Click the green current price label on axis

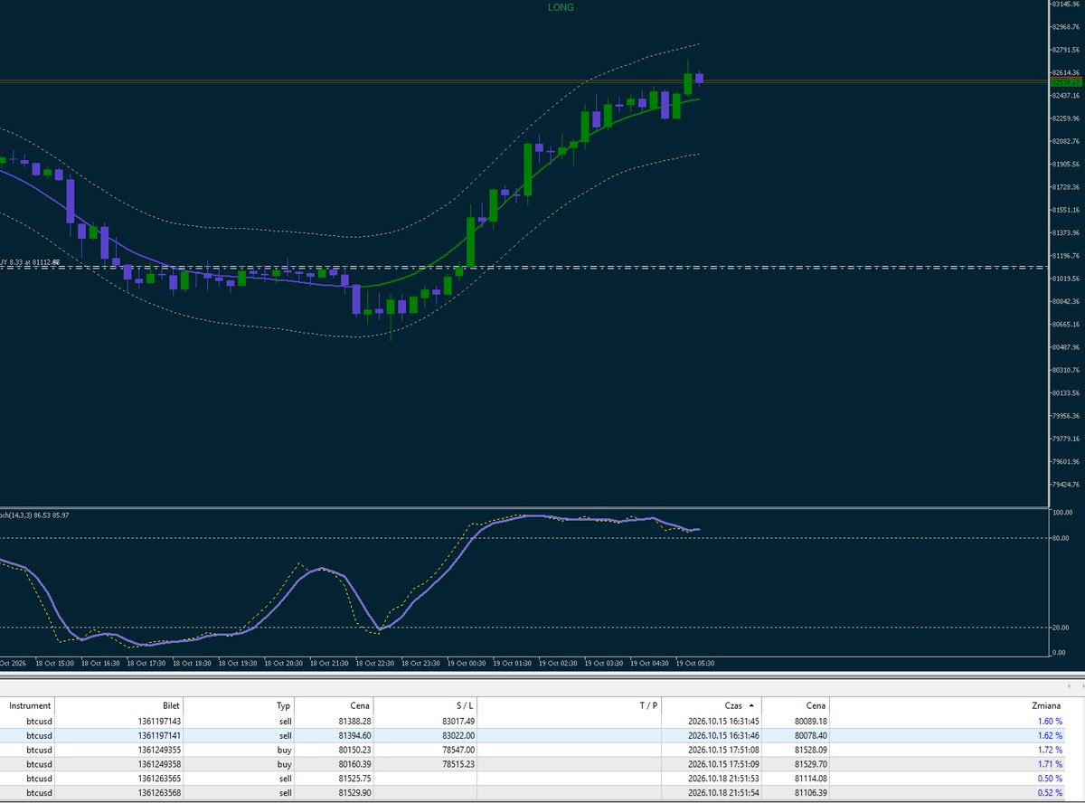[x=1062, y=81]
